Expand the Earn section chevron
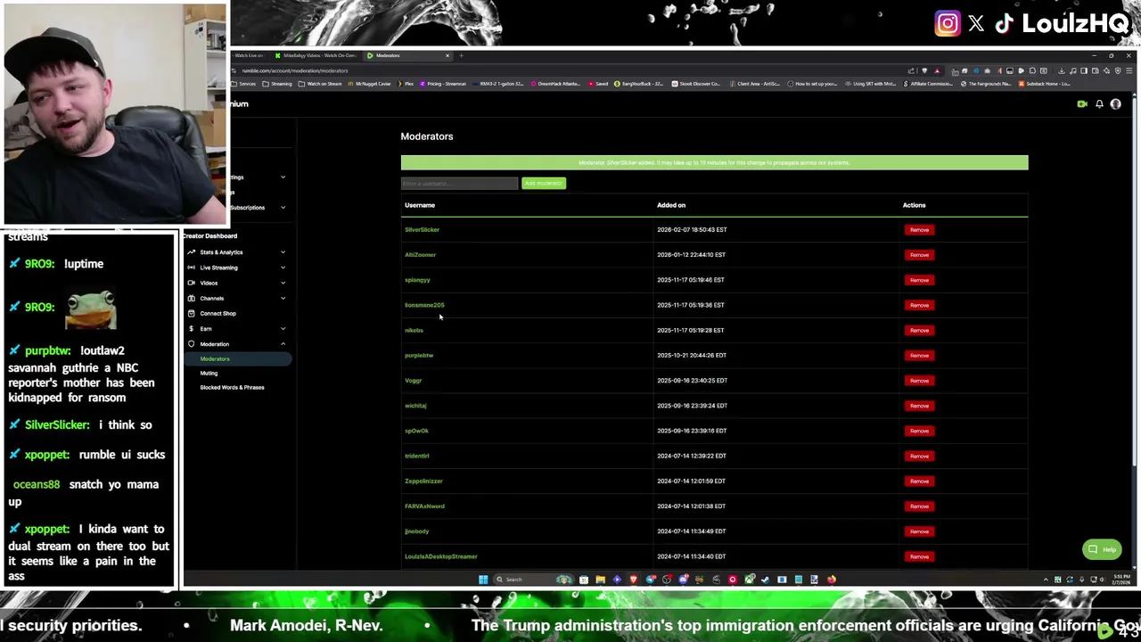This screenshot has width=1141, height=642. [283, 328]
